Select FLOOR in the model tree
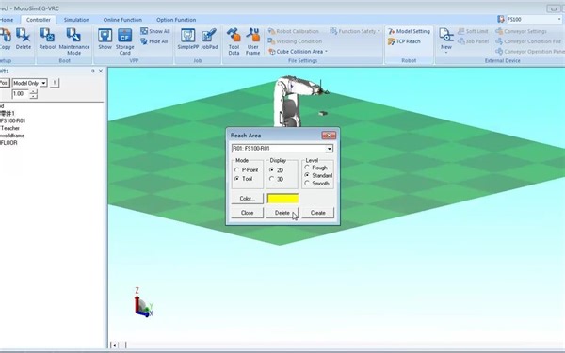 [8, 143]
